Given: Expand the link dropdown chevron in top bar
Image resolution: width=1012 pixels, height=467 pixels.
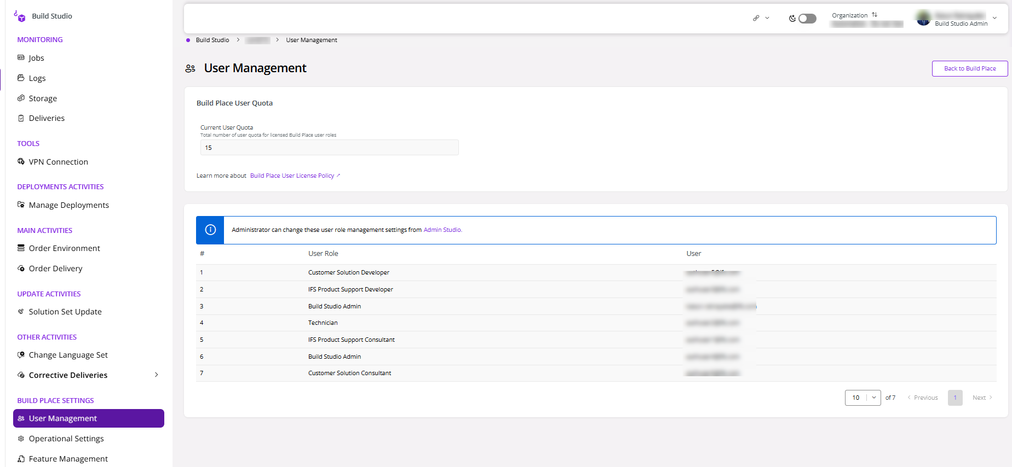Looking at the screenshot, I should [767, 18].
